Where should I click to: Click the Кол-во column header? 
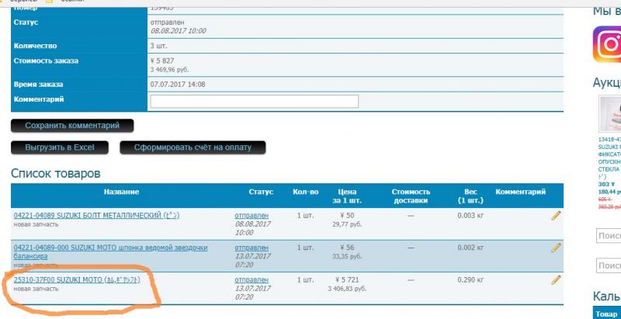click(x=305, y=192)
